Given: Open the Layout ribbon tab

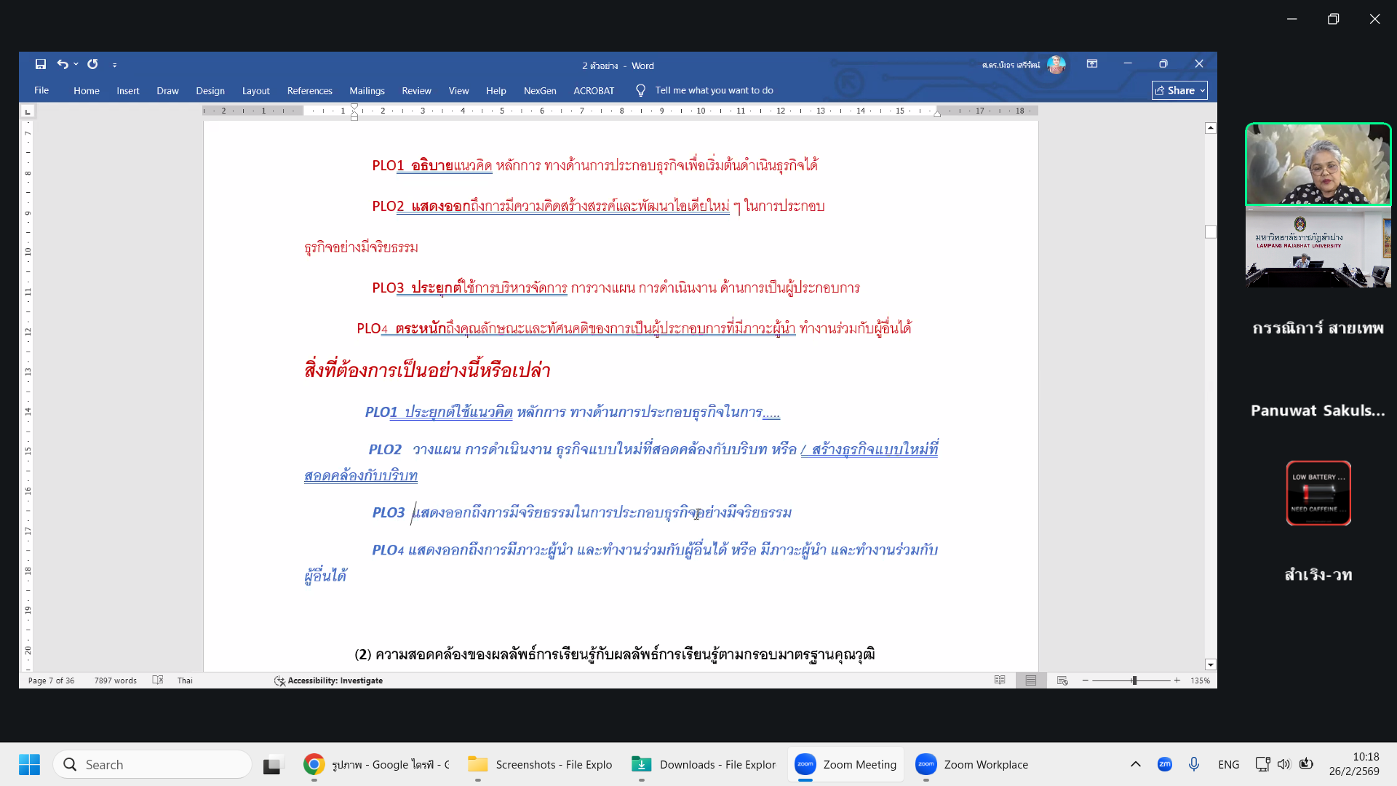Looking at the screenshot, I should click(x=255, y=91).
